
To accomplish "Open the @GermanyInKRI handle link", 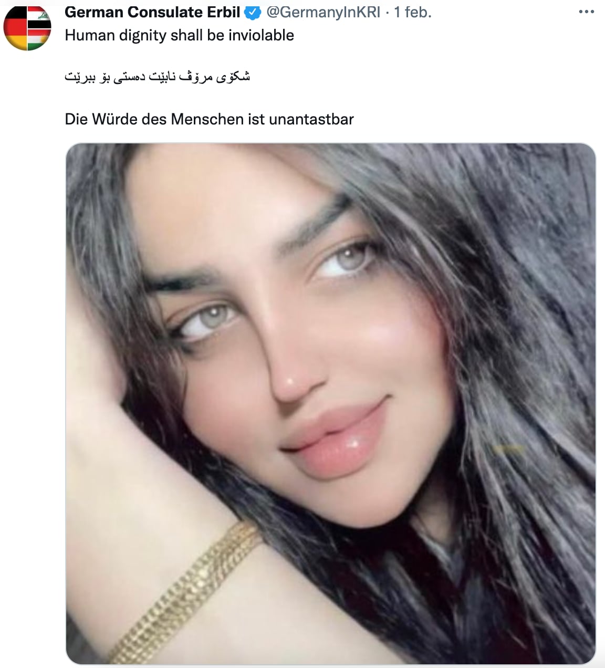I will coord(324,12).
